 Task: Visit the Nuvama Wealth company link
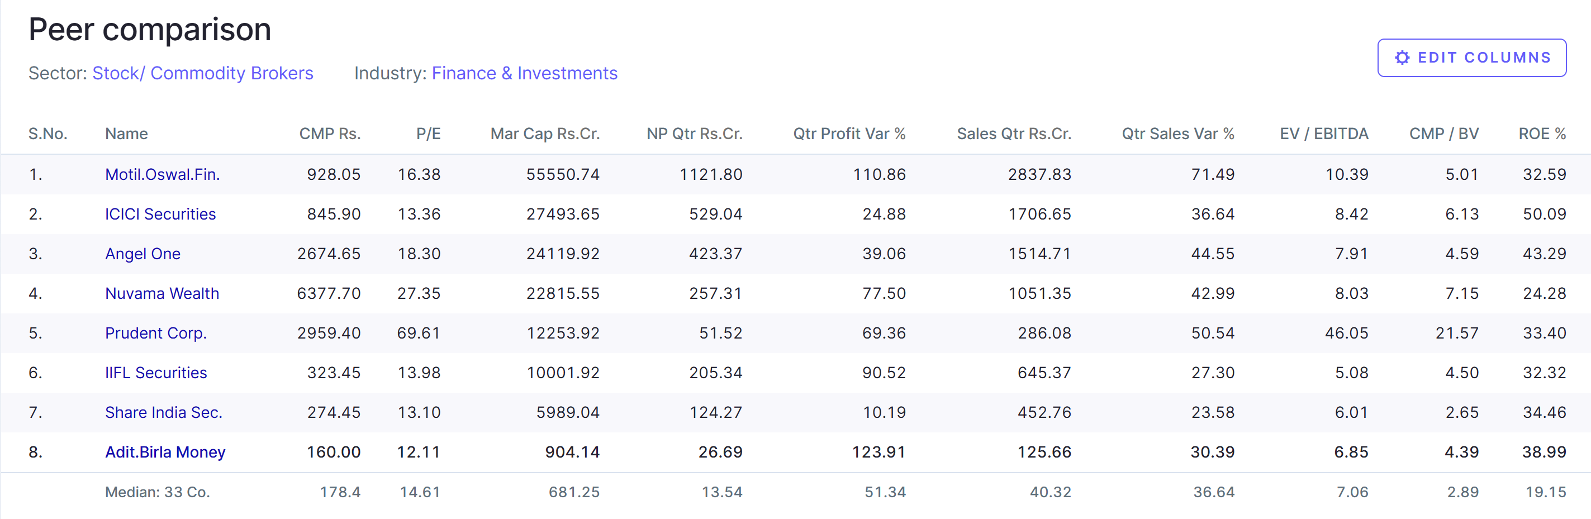pos(162,293)
